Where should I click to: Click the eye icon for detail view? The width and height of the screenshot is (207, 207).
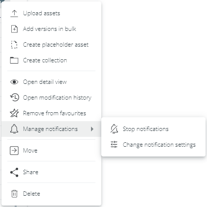coord(14,82)
